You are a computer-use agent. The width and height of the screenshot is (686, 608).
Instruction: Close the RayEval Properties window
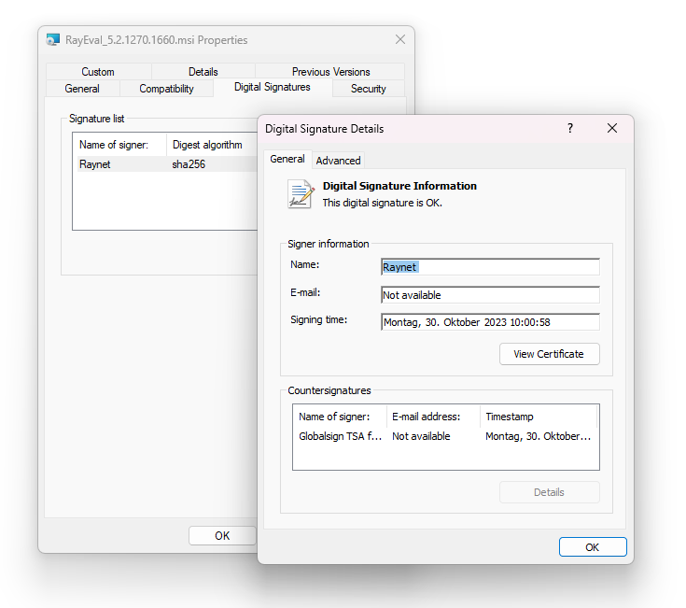[x=400, y=40]
